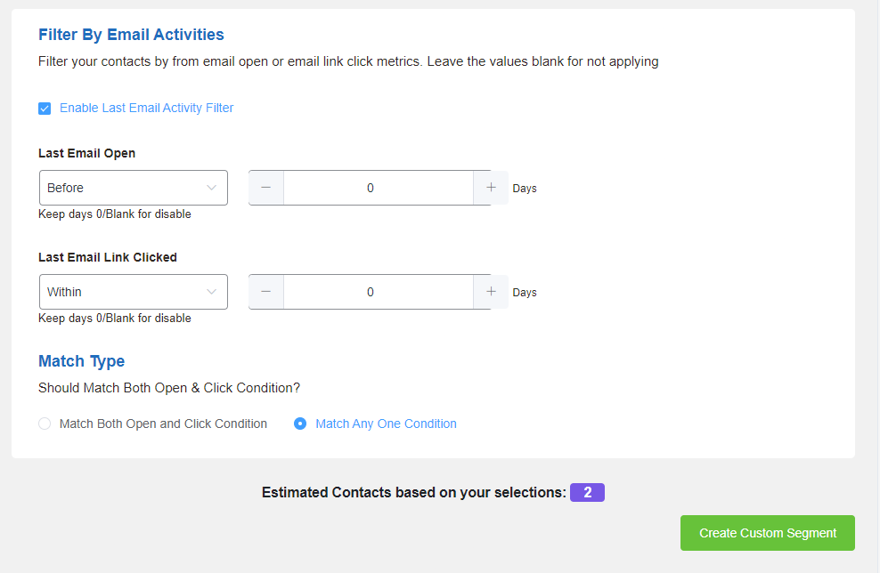Click minus icon for Last Email Link Clicked
The width and height of the screenshot is (880, 573).
tap(266, 292)
